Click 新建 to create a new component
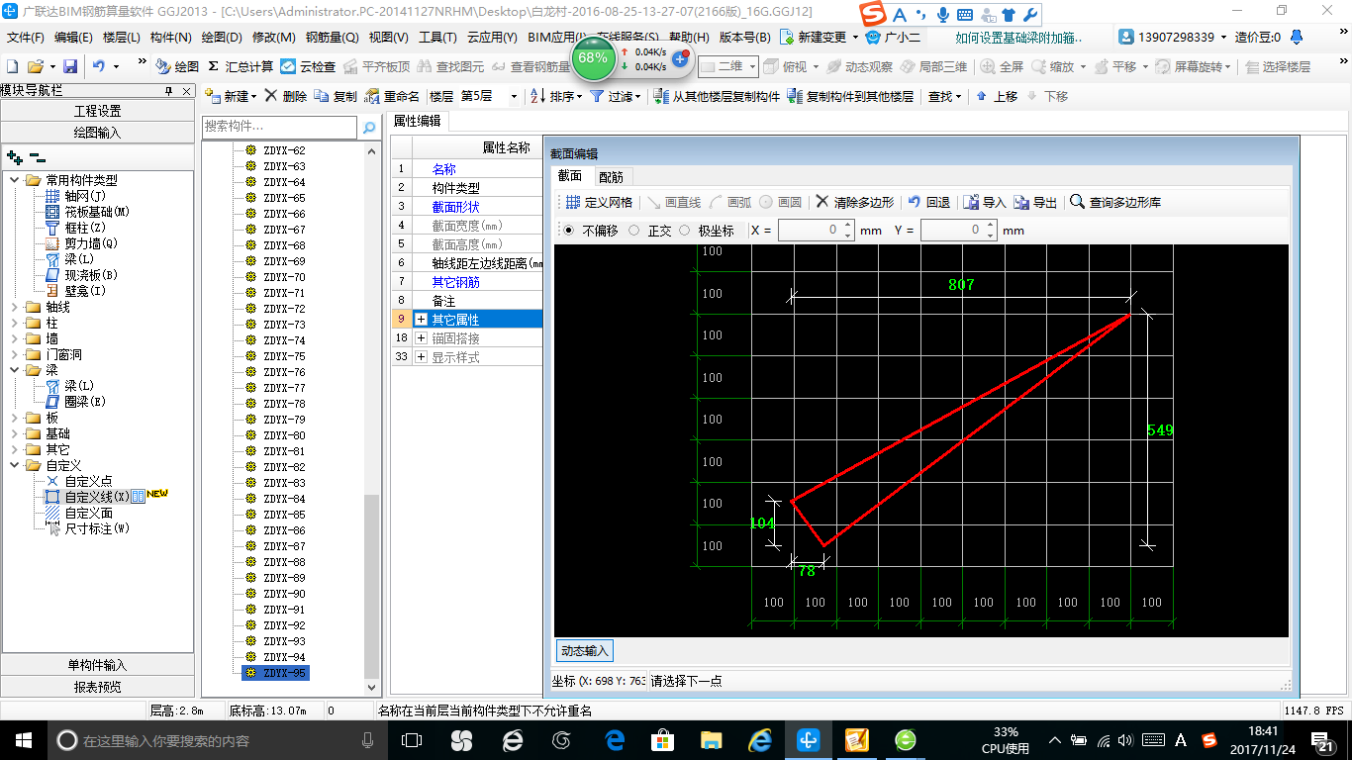 230,96
